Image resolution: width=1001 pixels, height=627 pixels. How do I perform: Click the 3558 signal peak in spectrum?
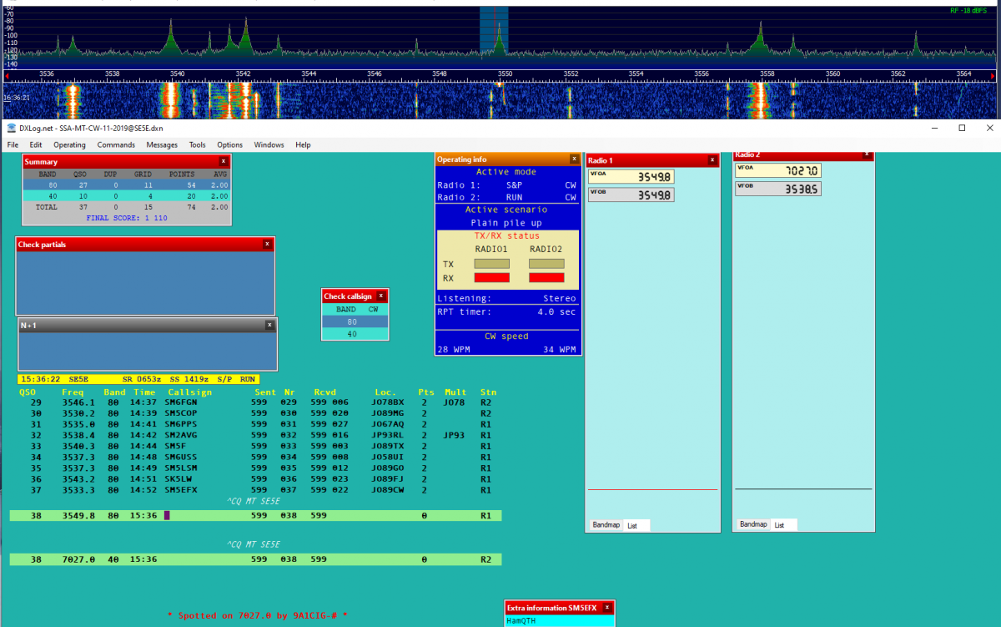tap(761, 38)
